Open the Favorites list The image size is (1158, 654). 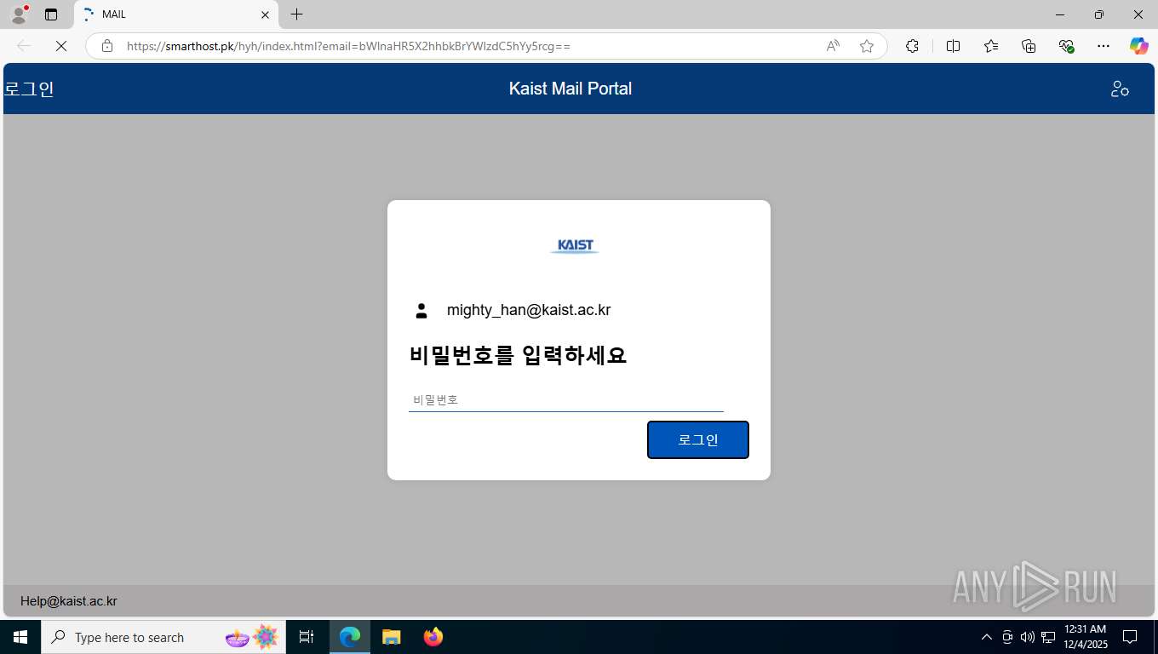(991, 46)
